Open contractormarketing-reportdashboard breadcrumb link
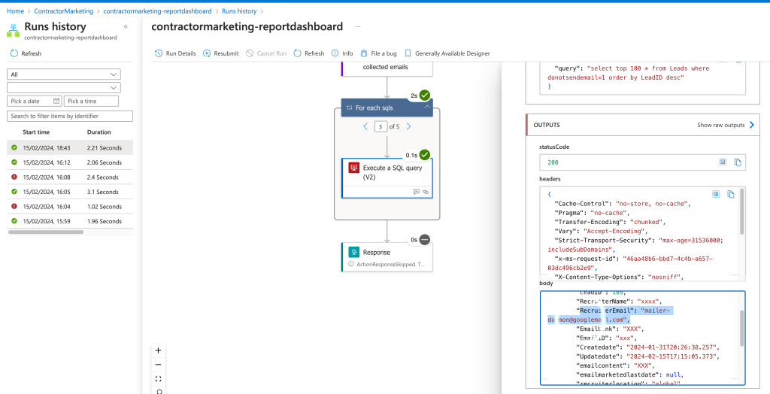This screenshot has height=394, width=770. tap(157, 11)
